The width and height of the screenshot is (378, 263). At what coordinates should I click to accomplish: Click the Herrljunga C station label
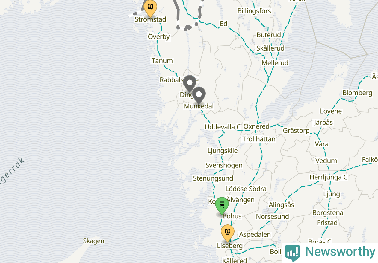328,177
